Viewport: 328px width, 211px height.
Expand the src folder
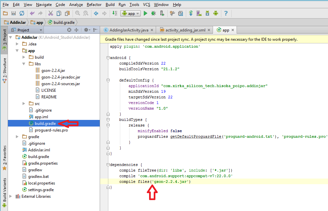coord(24,104)
